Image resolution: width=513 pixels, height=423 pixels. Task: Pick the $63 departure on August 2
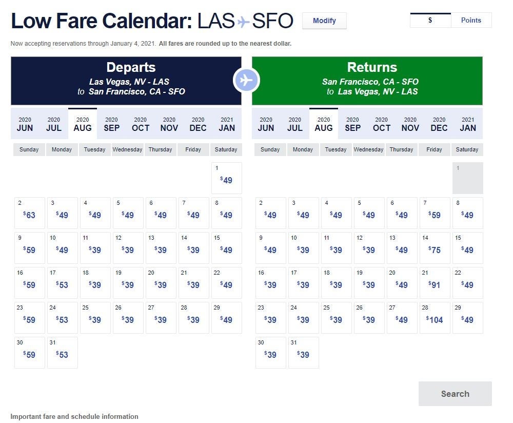point(30,213)
